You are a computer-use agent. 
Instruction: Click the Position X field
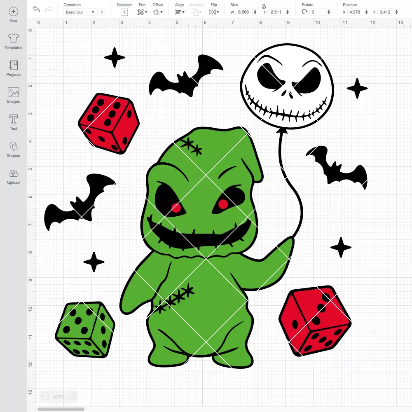tap(356, 12)
